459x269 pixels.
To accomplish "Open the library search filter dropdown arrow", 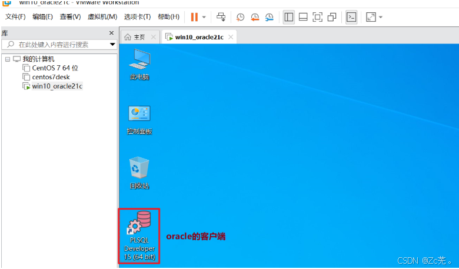I will tap(112, 45).
